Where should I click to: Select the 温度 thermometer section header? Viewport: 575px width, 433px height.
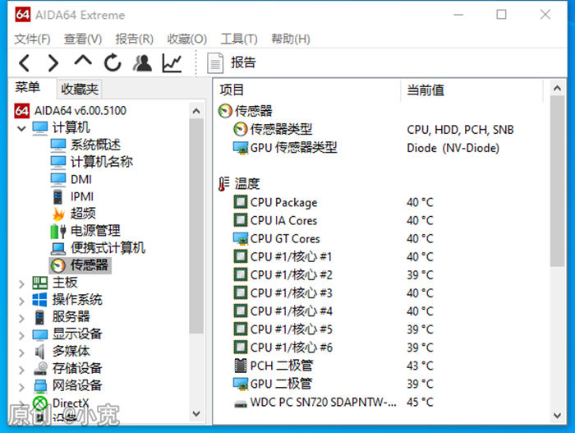239,184
